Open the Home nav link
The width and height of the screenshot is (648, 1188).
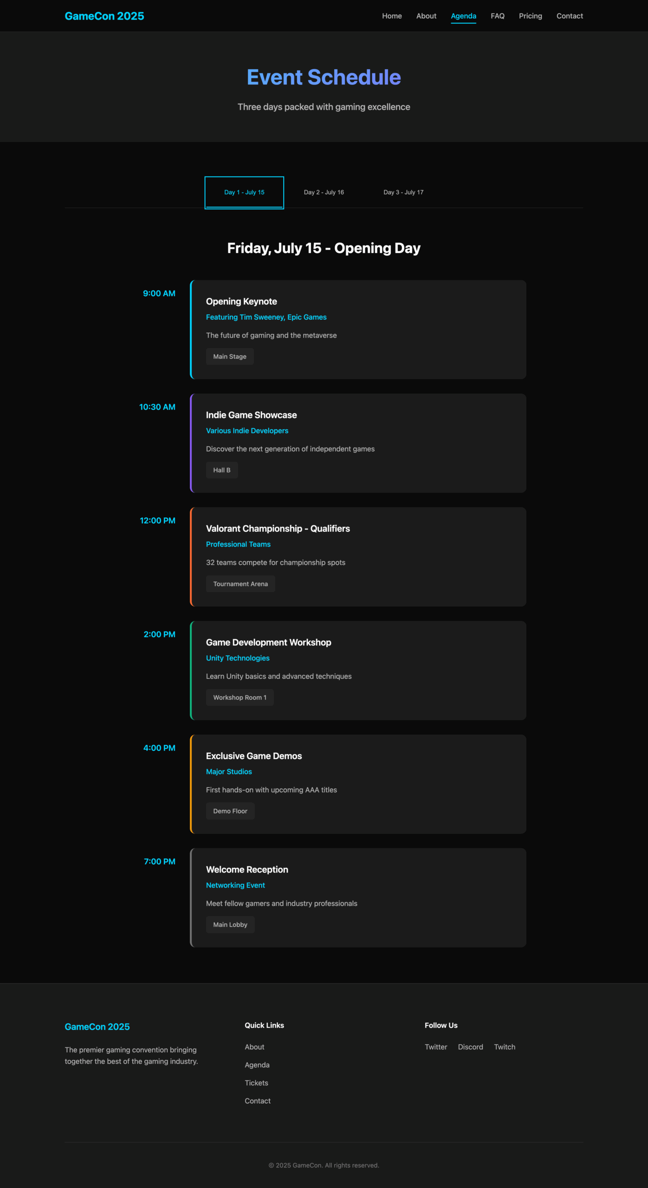392,16
